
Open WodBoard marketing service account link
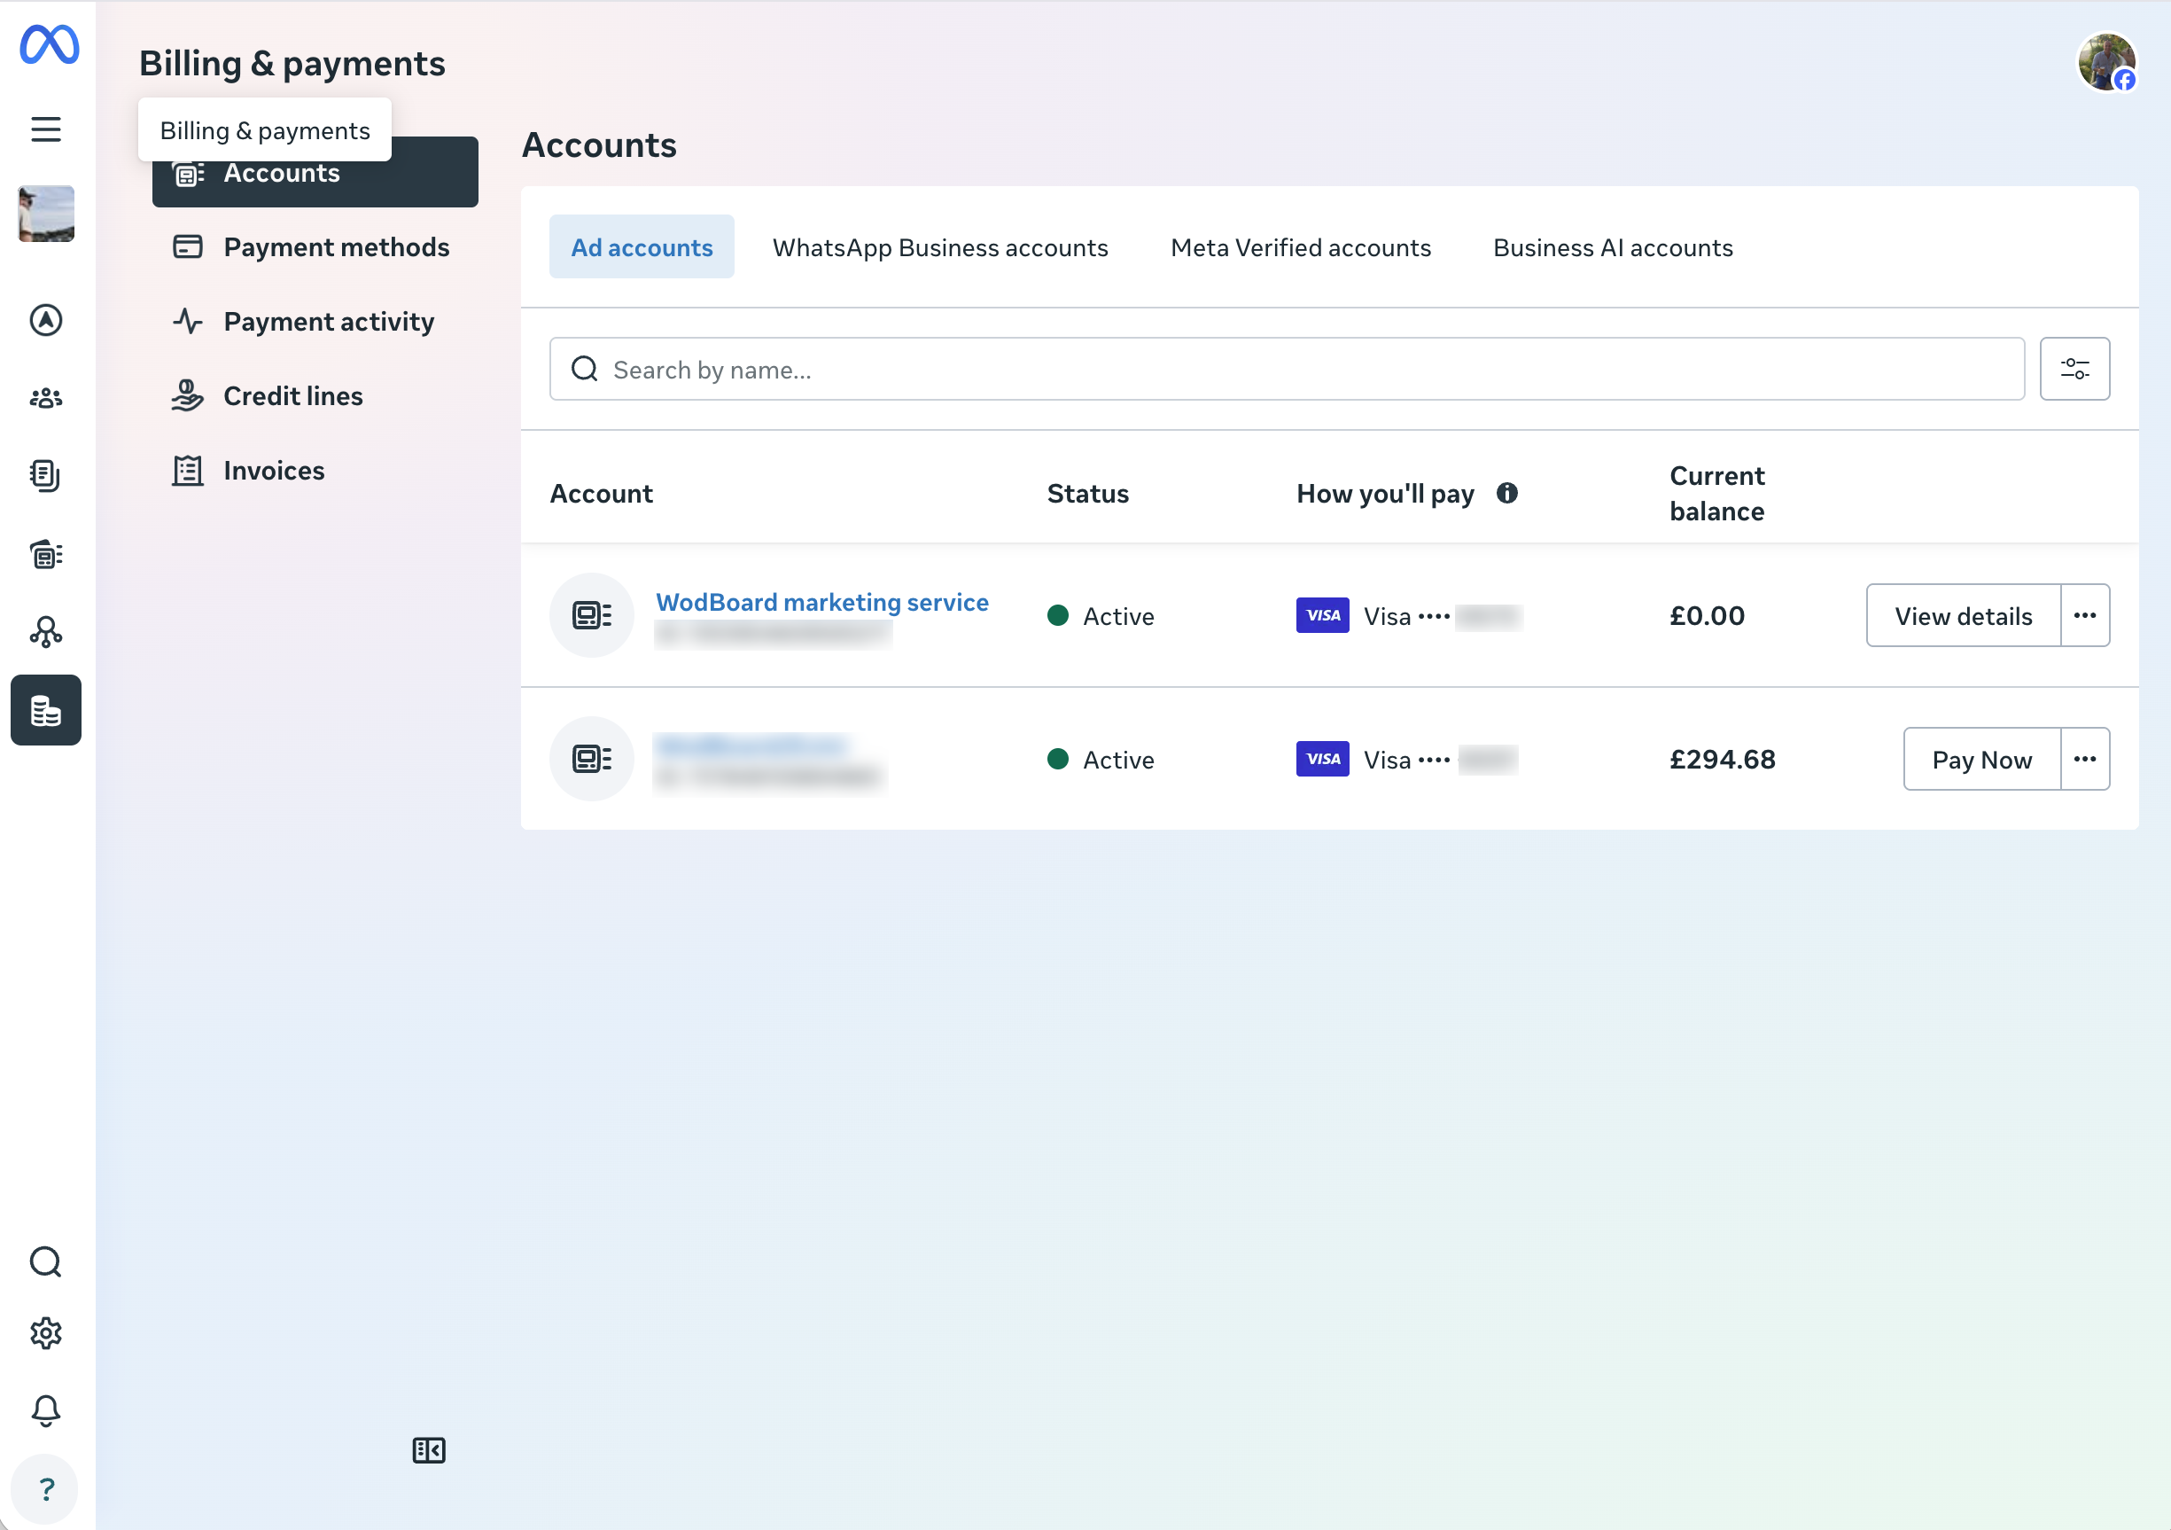coord(821,603)
